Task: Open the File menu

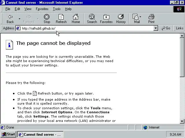Action: [x=8, y=9]
